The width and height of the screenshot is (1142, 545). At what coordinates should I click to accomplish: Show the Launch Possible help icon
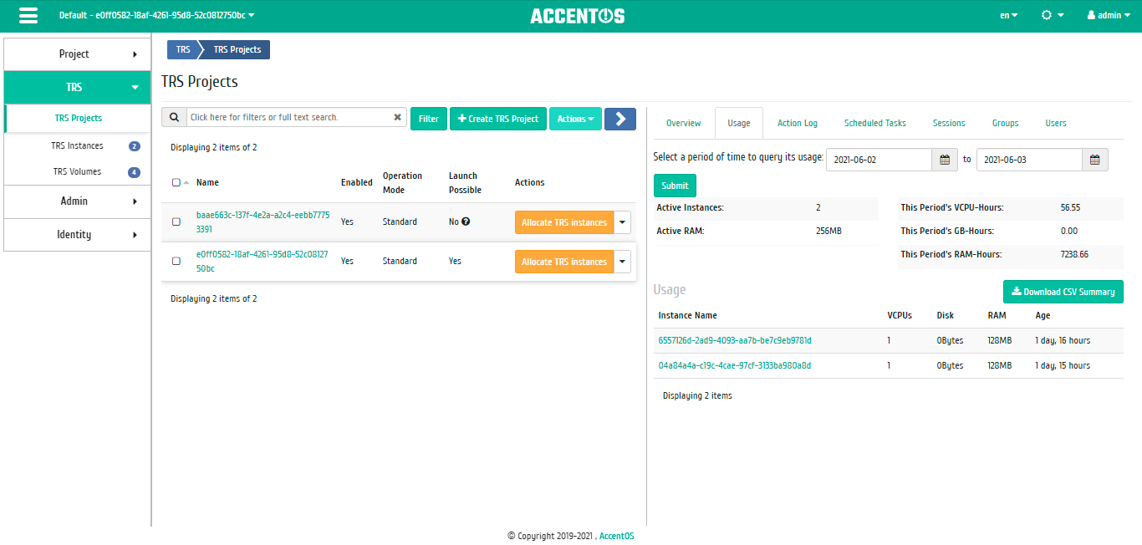pos(466,222)
